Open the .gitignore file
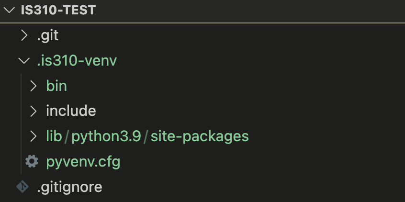Image resolution: width=405 pixels, height=202 pixels. click(69, 187)
